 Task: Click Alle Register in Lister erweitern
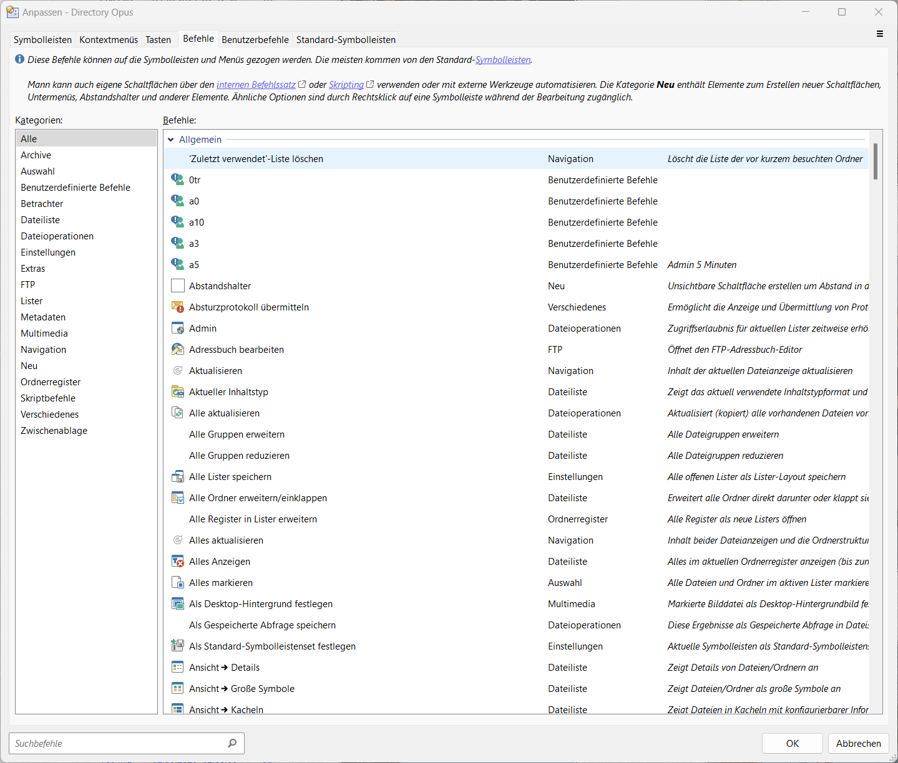click(x=516, y=519)
